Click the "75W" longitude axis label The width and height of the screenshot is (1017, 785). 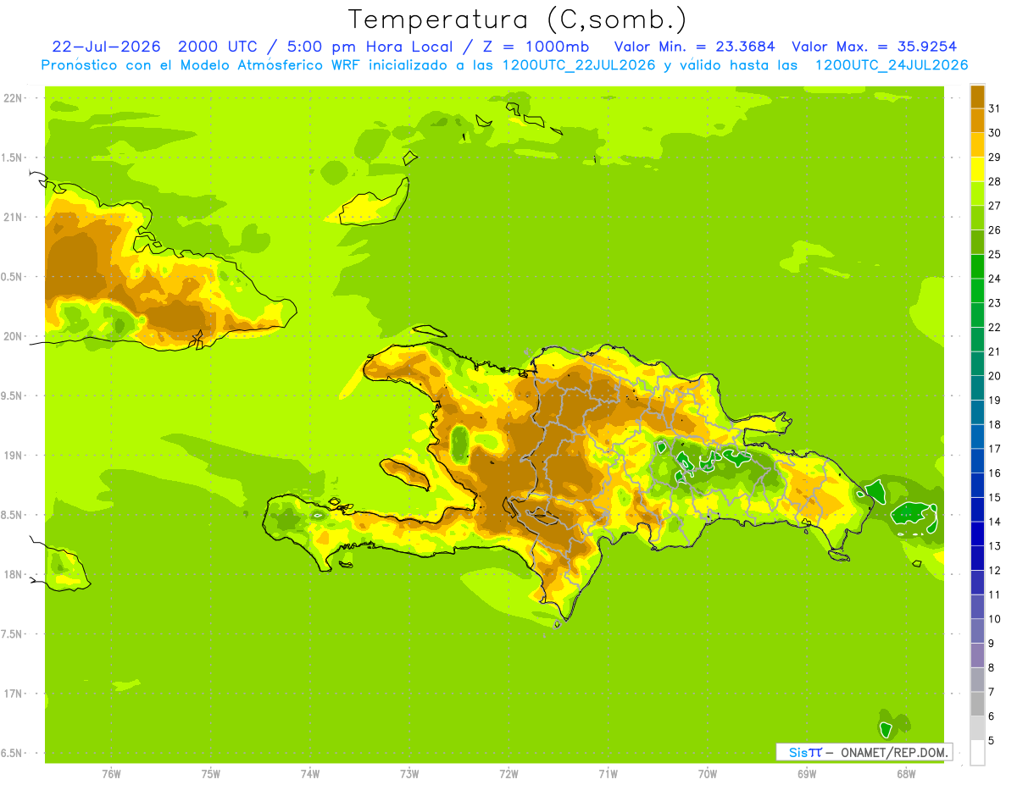pyautogui.click(x=210, y=773)
